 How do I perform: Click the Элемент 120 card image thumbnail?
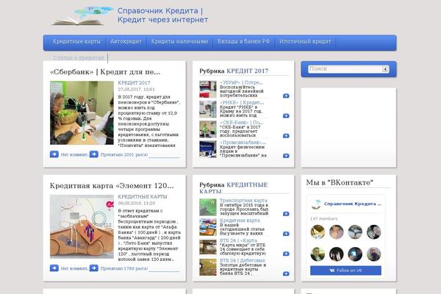(82, 226)
